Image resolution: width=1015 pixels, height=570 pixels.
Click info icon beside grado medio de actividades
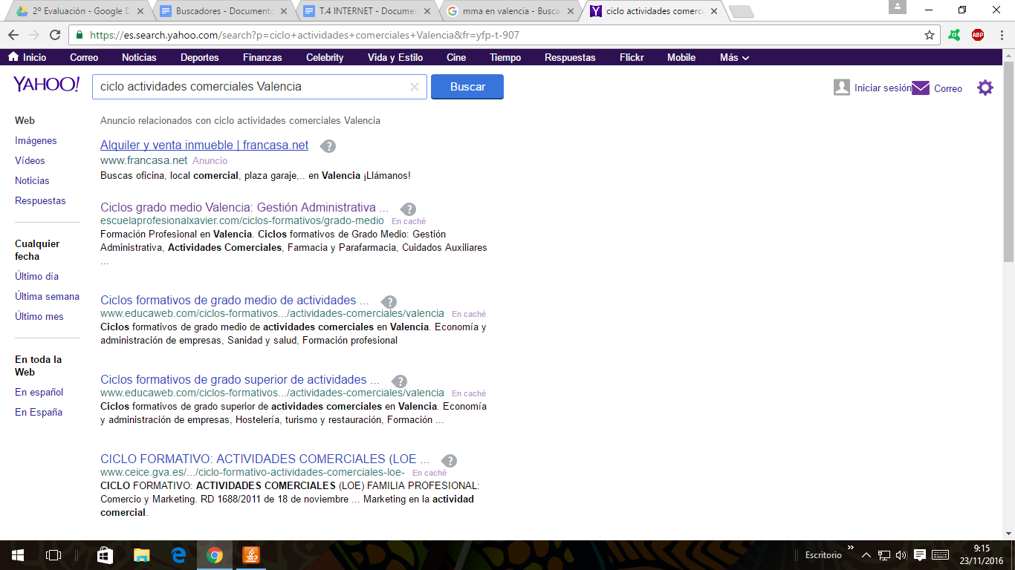click(x=389, y=301)
